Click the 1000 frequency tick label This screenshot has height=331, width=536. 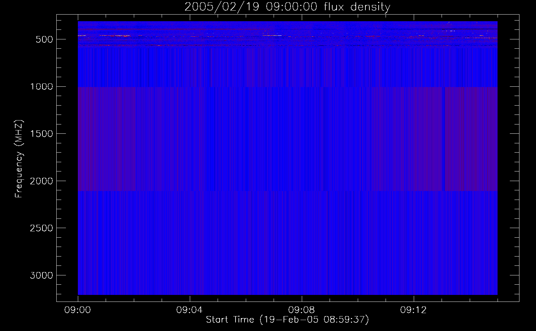41,87
